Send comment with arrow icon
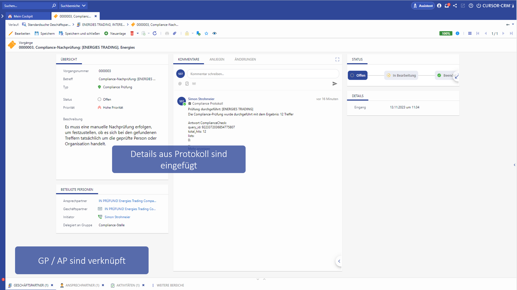The width and height of the screenshot is (517, 290). click(334, 84)
